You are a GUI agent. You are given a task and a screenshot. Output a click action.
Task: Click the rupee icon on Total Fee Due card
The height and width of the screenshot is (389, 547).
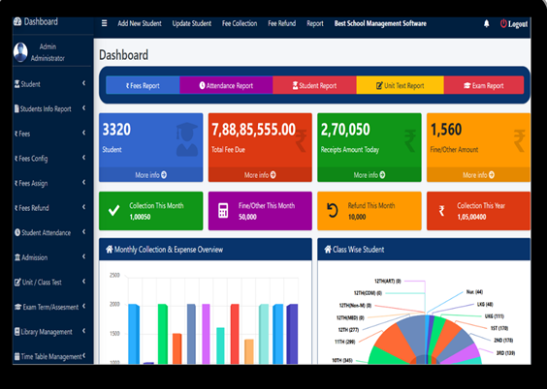(x=301, y=140)
